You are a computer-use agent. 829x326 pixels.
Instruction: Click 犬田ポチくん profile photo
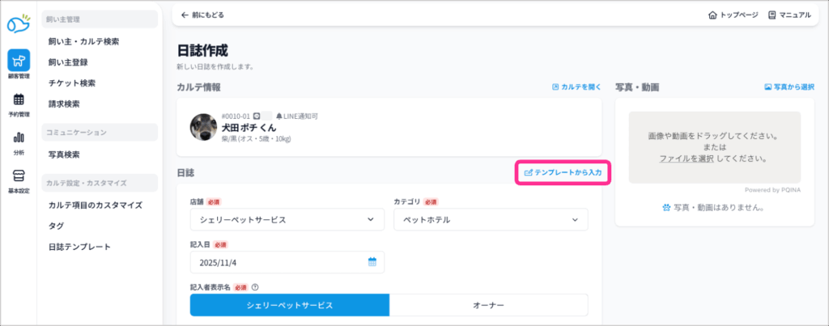[x=203, y=127]
